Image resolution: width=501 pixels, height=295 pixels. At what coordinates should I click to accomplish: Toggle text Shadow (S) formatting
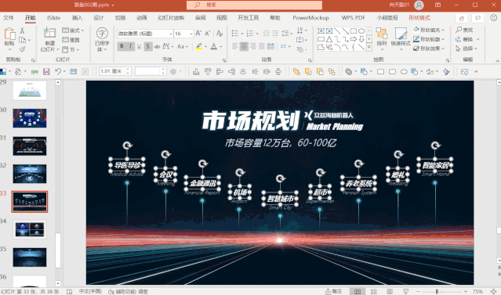[147, 47]
